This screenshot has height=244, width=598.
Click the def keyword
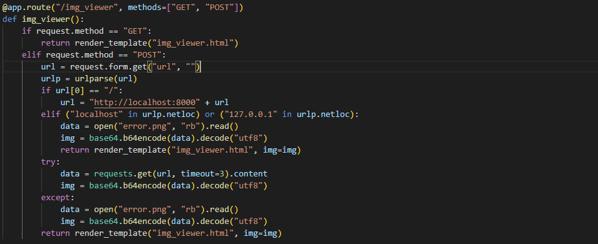(x=9, y=19)
